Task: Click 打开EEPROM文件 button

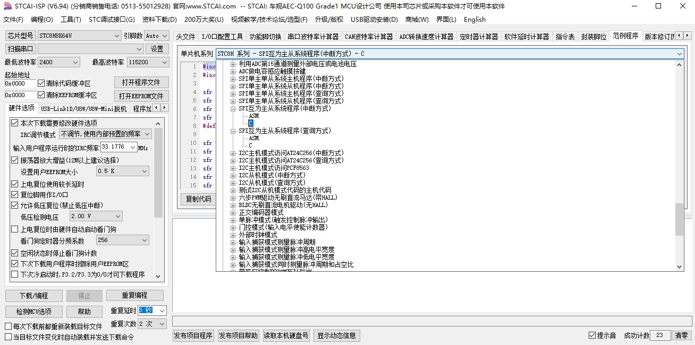Action: click(141, 96)
